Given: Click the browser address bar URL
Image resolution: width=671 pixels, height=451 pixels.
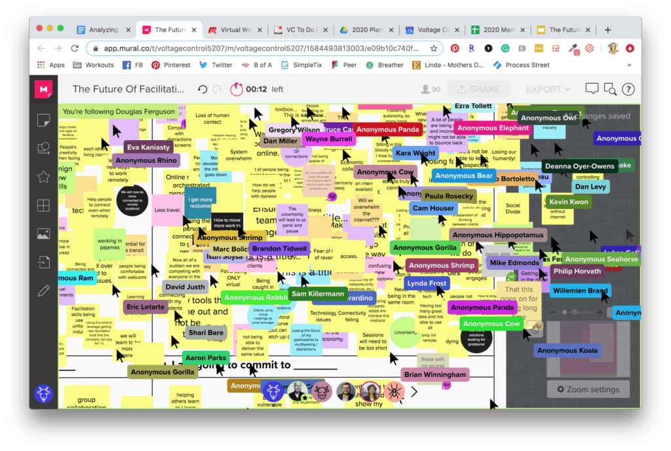Looking at the screenshot, I should tap(256, 48).
